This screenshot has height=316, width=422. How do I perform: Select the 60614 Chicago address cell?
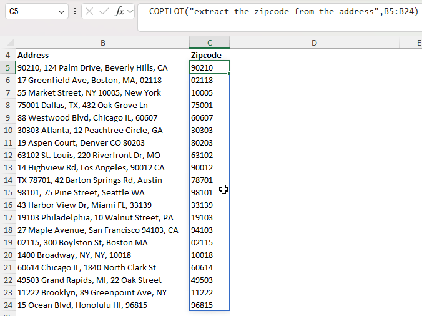point(102,267)
